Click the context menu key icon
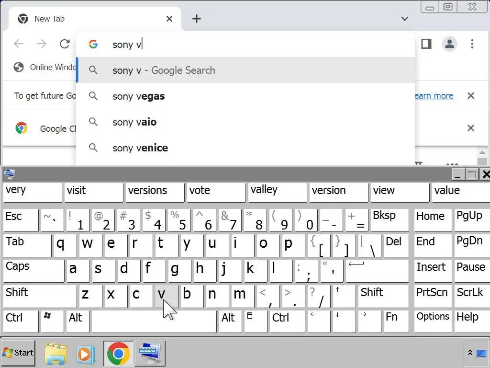 [x=256, y=322]
